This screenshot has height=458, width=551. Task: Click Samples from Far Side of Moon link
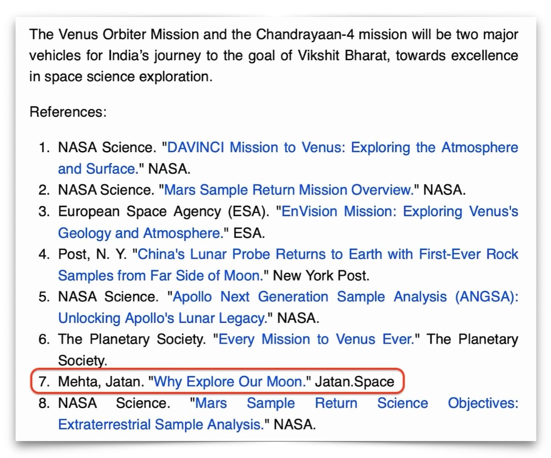coord(161,275)
